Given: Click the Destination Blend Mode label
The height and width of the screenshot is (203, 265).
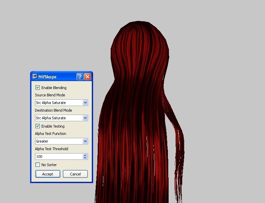Looking at the screenshot, I should tap(53, 110).
